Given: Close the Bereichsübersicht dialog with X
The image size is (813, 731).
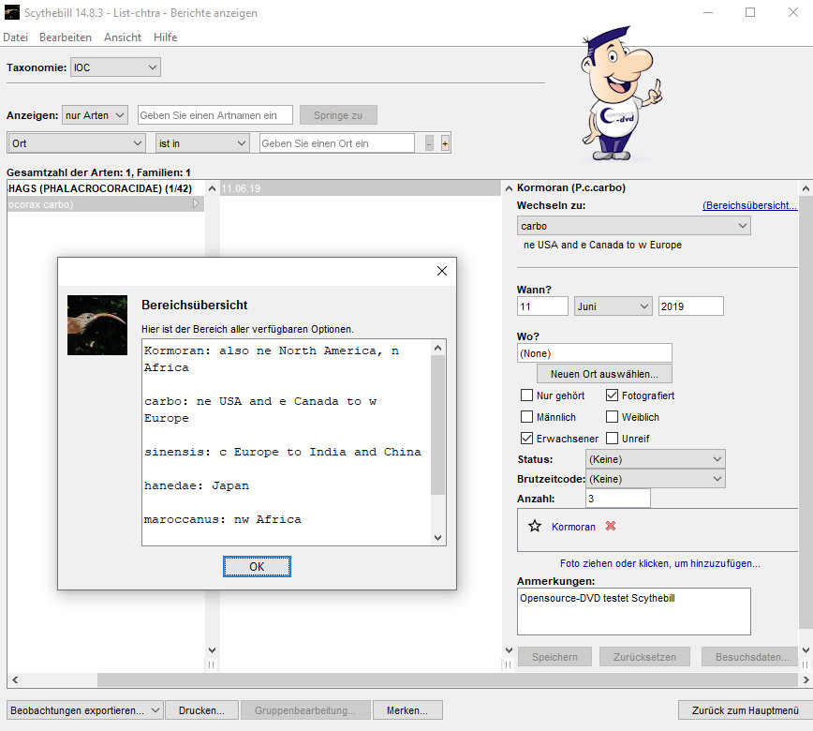Looking at the screenshot, I should point(442,271).
